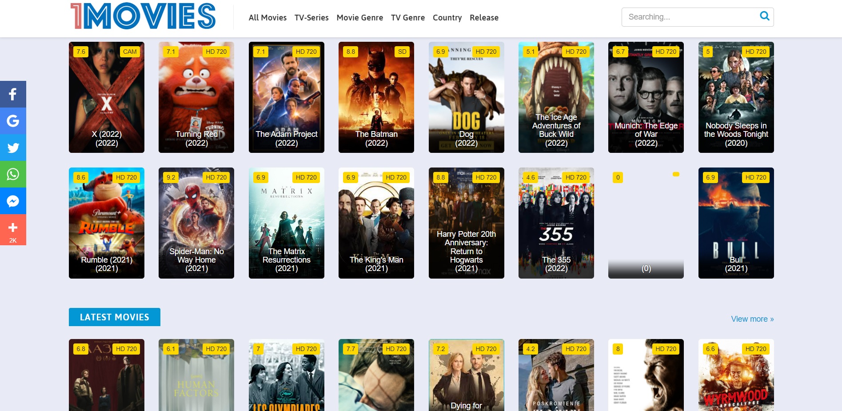
Task: Click SD badge on The Batman
Action: point(402,52)
